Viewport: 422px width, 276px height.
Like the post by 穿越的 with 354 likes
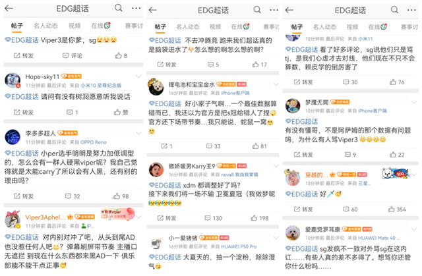(x=397, y=209)
